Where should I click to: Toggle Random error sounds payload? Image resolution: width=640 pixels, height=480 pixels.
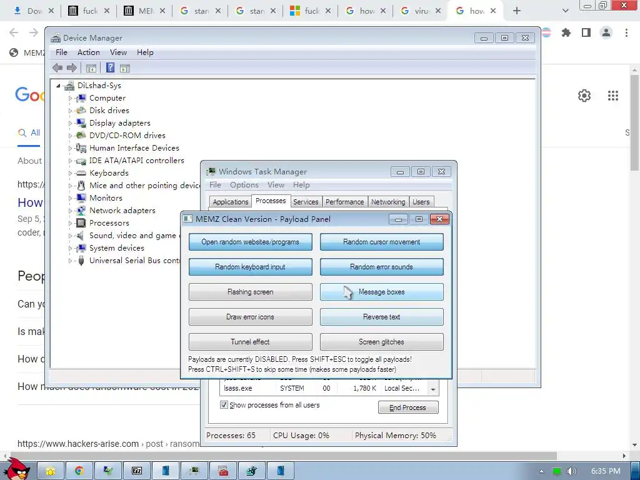(x=382, y=266)
